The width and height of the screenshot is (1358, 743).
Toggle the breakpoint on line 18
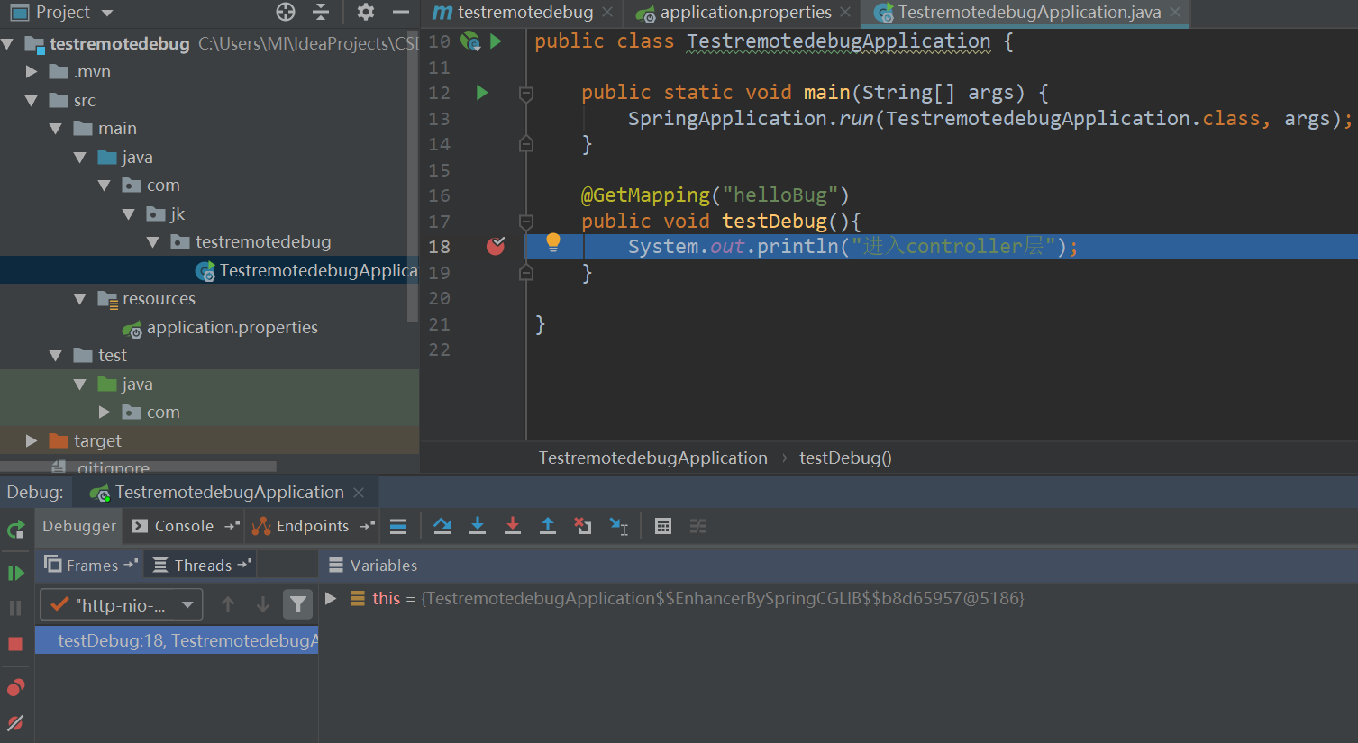pos(496,246)
